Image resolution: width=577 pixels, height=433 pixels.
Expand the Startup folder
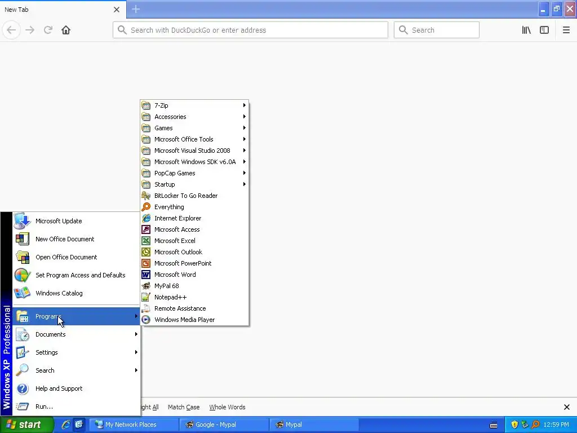pyautogui.click(x=194, y=184)
